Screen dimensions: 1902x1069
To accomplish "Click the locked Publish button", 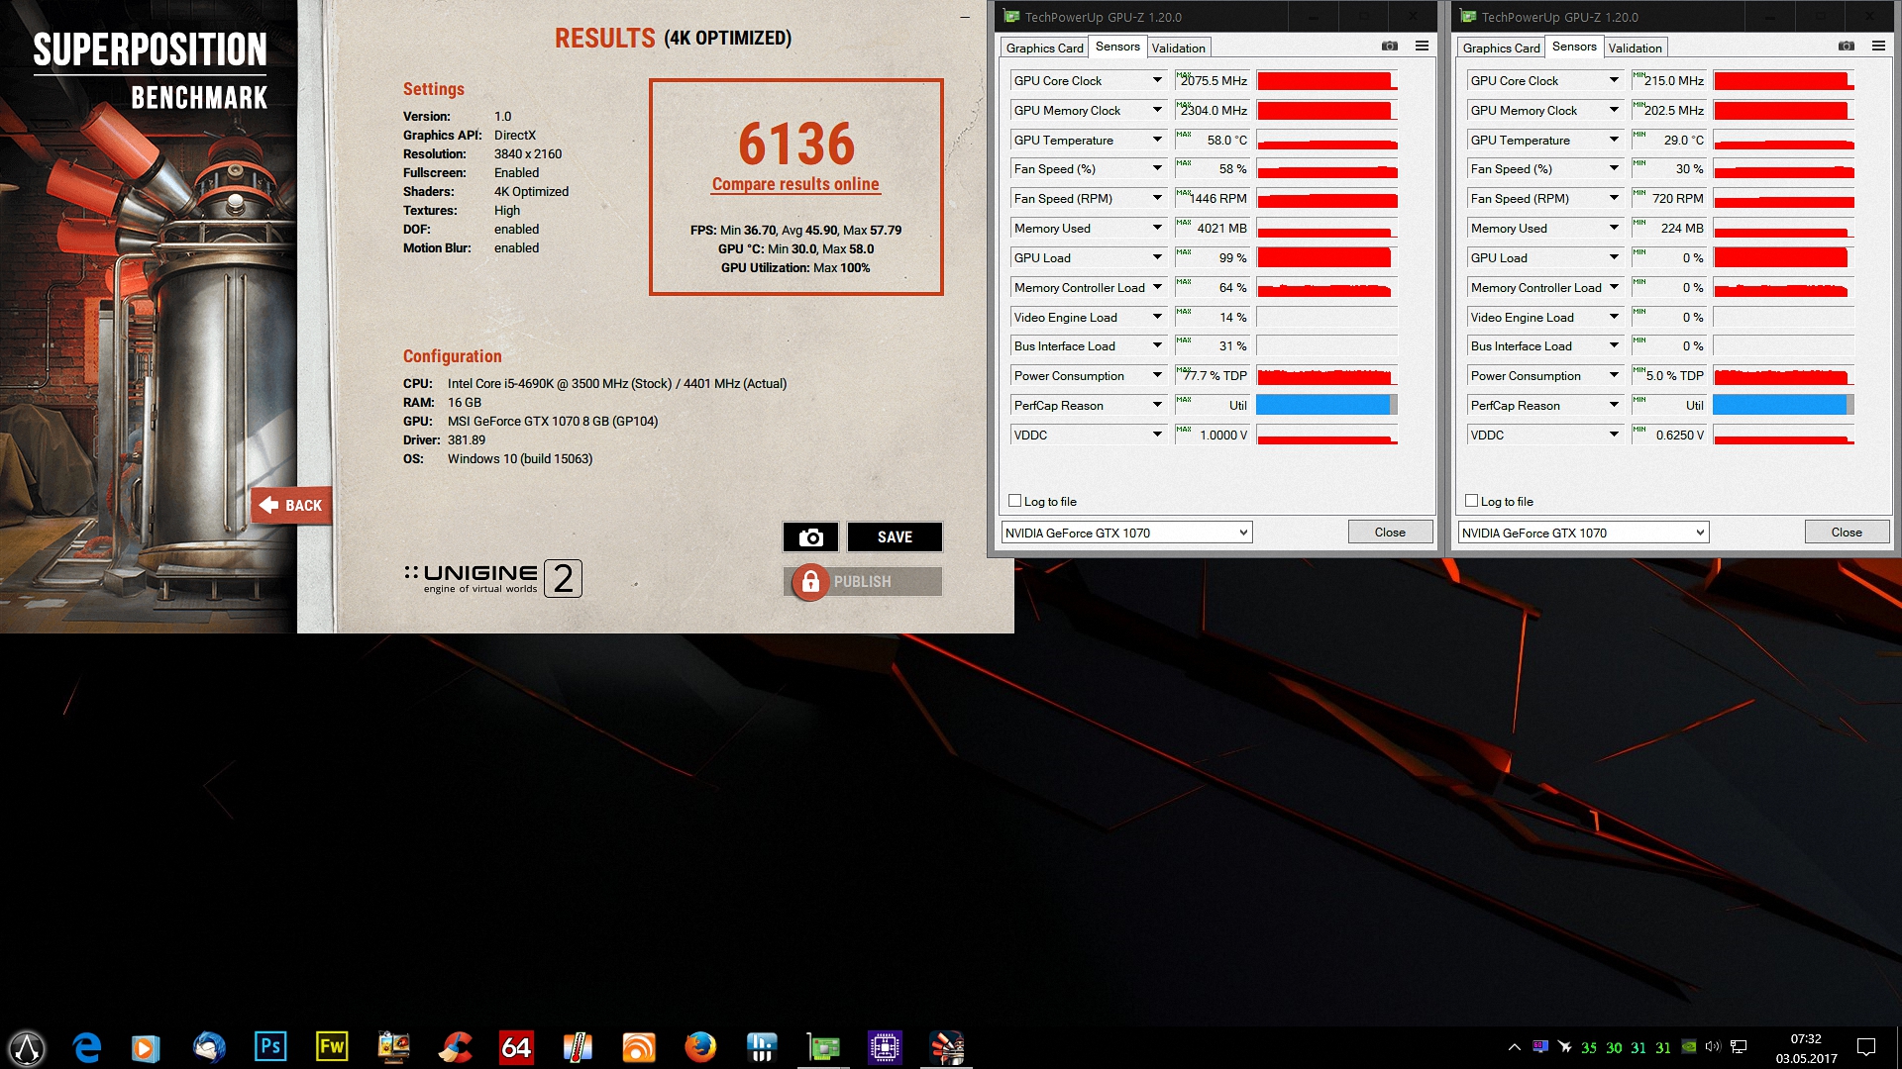I will (x=863, y=582).
